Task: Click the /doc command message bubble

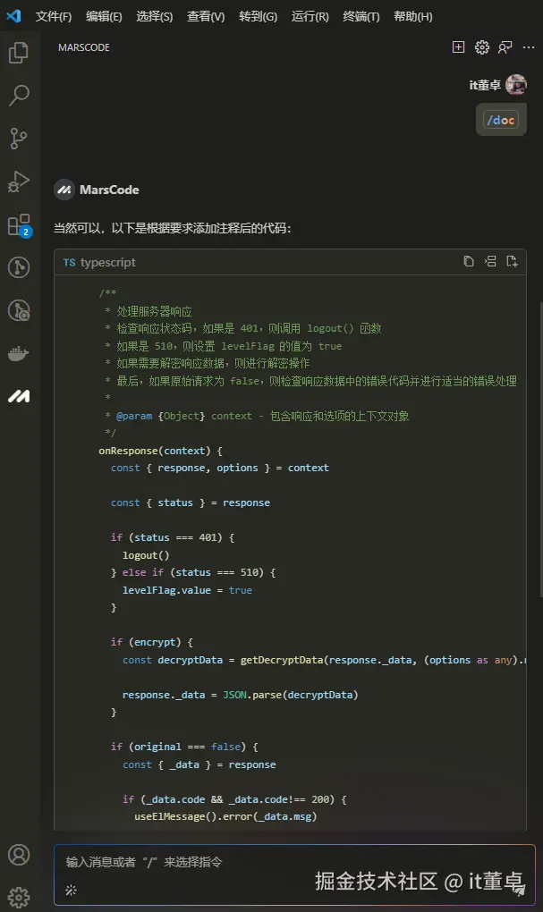Action: (501, 120)
